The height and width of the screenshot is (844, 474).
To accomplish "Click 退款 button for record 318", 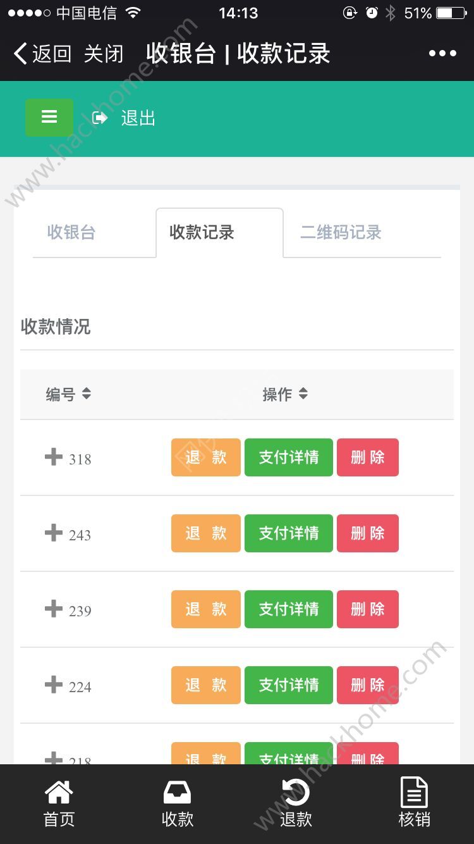I will click(x=206, y=457).
